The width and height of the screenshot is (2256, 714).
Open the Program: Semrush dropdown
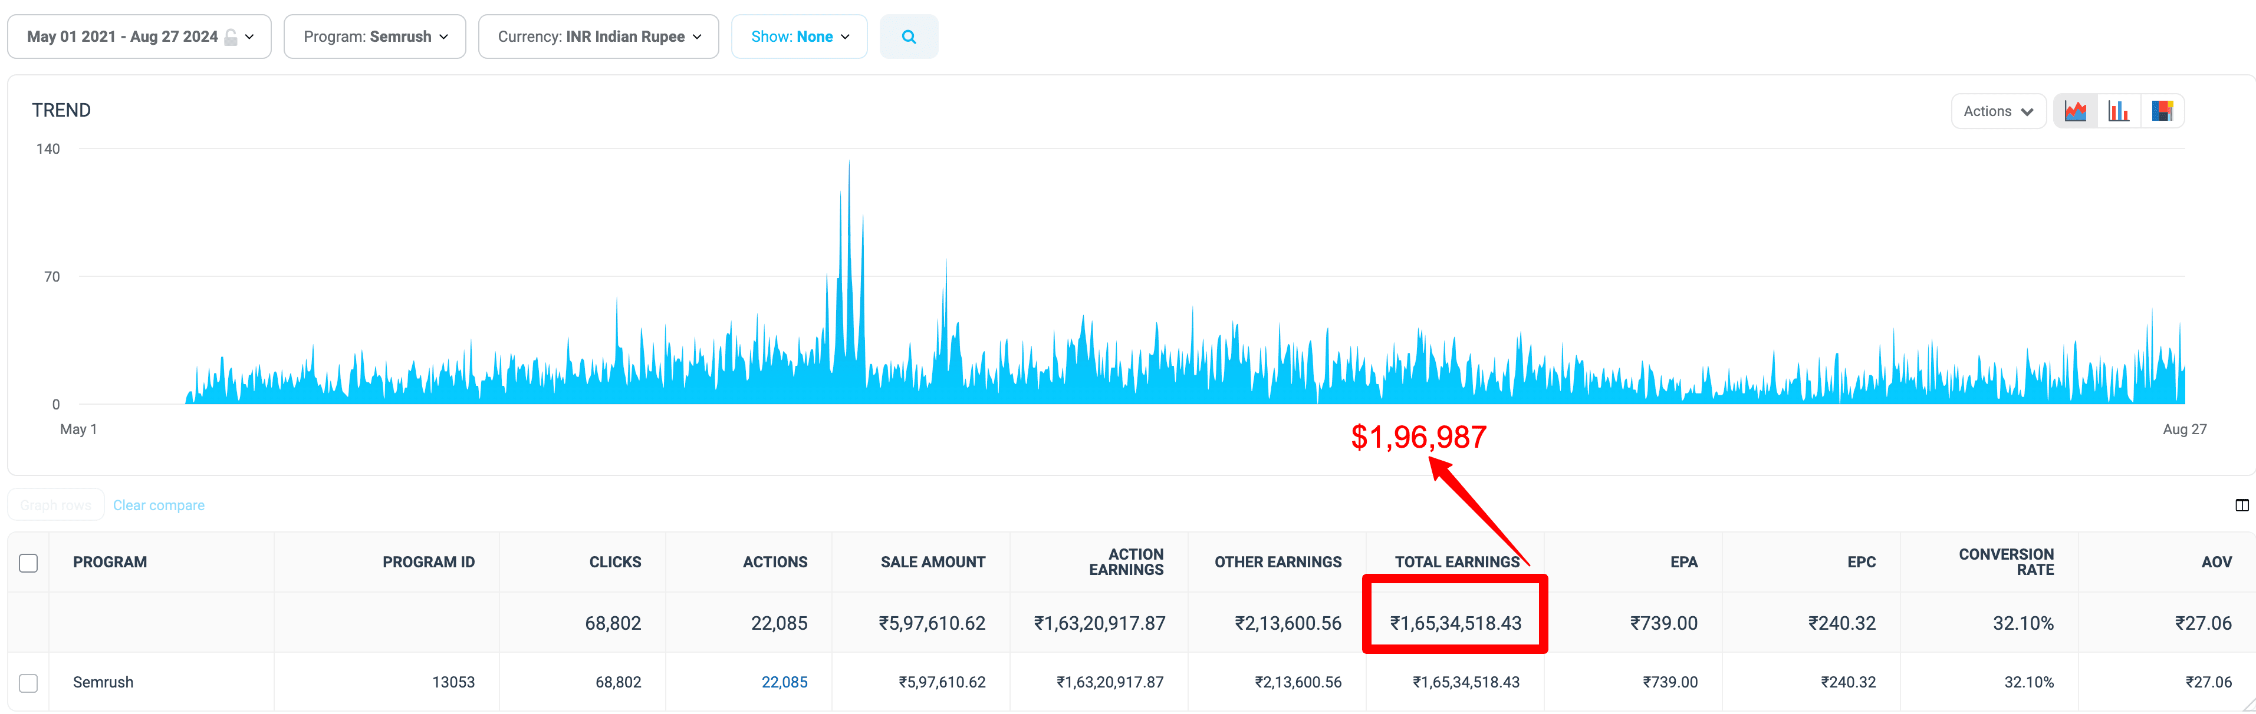click(x=374, y=37)
